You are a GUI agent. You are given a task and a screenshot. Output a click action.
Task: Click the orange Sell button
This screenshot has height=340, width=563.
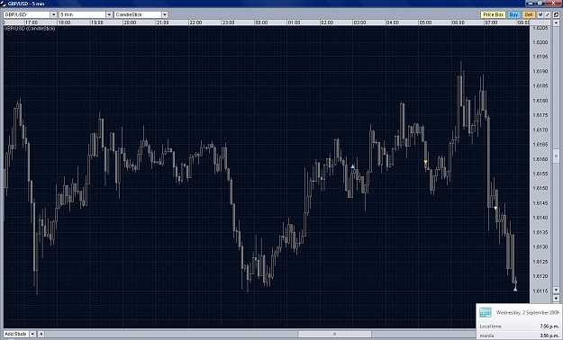coord(529,14)
